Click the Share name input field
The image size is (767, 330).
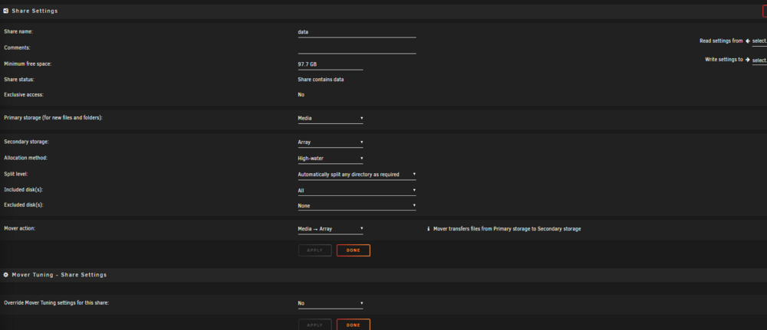click(x=357, y=32)
